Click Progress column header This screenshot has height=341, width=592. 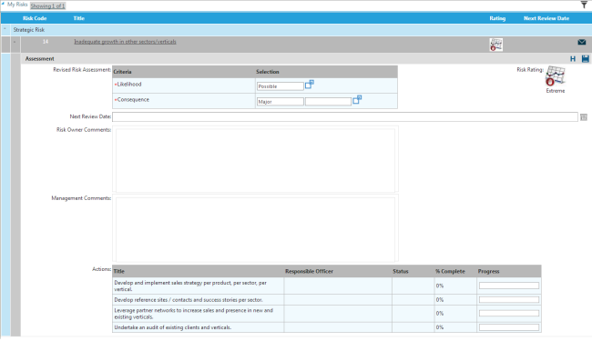(x=488, y=271)
